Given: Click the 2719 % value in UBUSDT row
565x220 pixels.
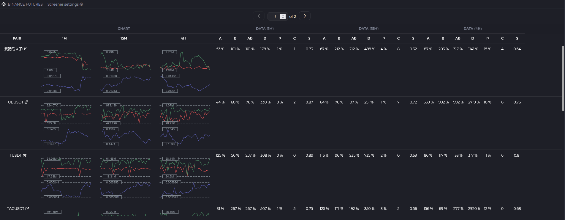Looking at the screenshot, I should pos(474,102).
